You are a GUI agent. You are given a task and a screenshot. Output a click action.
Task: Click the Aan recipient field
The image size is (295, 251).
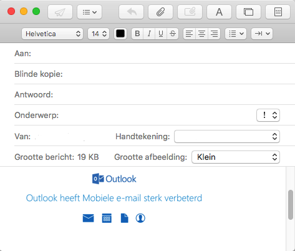155,54
